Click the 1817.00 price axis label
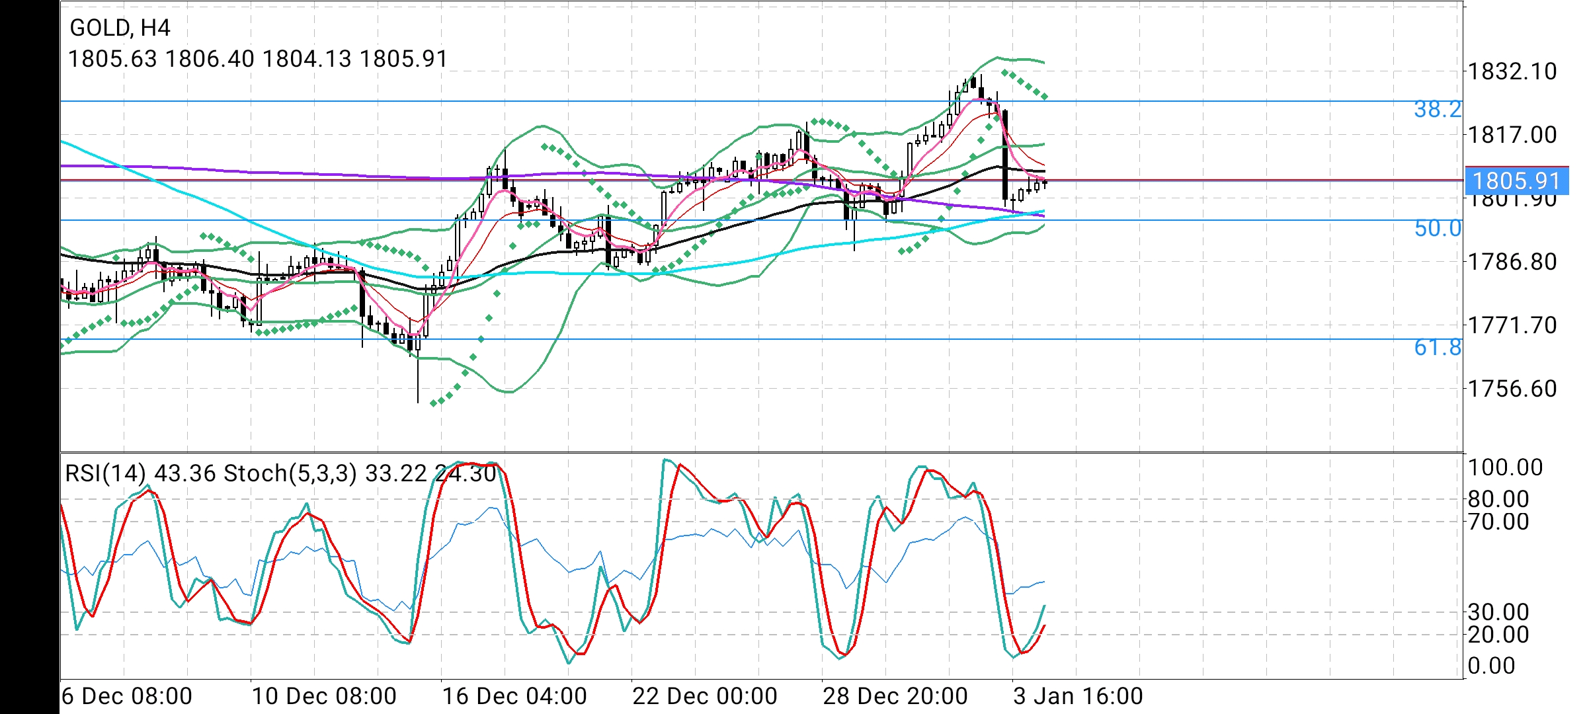The height and width of the screenshot is (714, 1587). (1512, 135)
